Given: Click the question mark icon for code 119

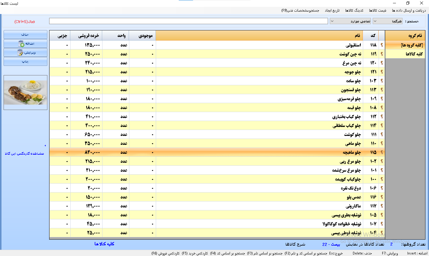Looking at the screenshot, I should tap(382, 54).
